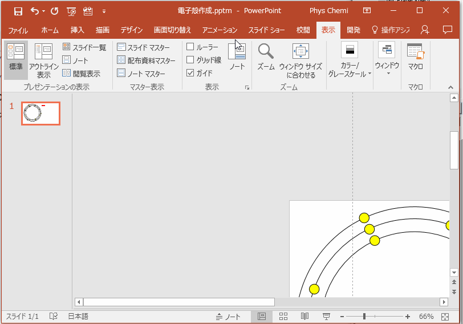Click the 操作アシスト search box
Image resolution: width=463 pixels, height=324 pixels.
391,30
